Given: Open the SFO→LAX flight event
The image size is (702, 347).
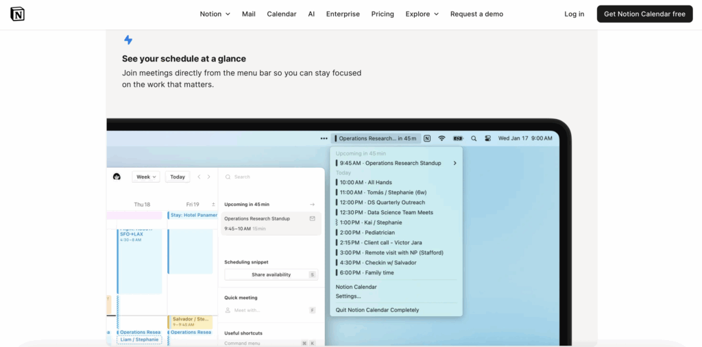Looking at the screenshot, I should click(x=140, y=261).
